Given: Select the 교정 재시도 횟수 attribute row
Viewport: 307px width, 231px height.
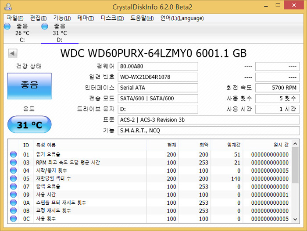Looking at the screenshot, I should [x=150, y=211].
